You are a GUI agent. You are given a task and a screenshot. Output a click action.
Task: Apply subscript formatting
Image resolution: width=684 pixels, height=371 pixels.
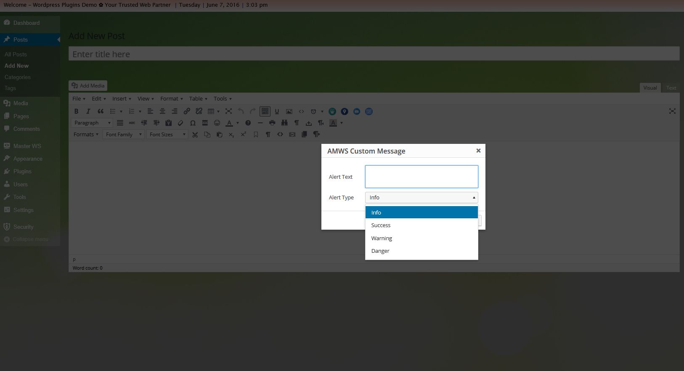tap(231, 135)
